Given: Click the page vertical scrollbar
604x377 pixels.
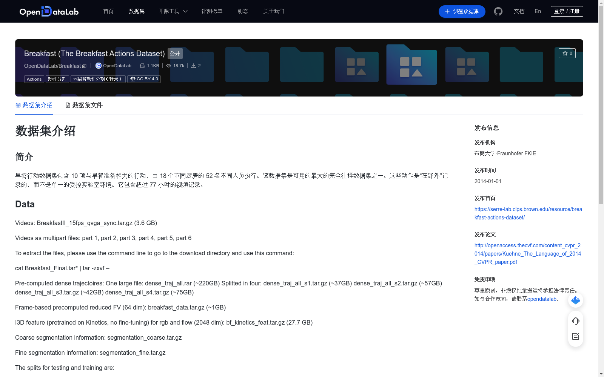Looking at the screenshot, I should [601, 105].
